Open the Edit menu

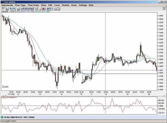(50, 5)
